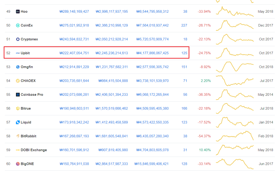Click Coinbase Pro volume ₩6,068,172,265,844
The height and width of the screenshot is (171, 276).
coord(152,95)
